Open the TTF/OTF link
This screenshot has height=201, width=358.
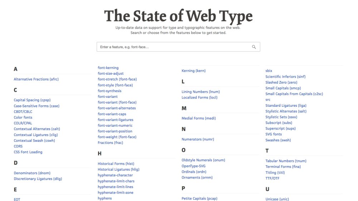[272, 179]
